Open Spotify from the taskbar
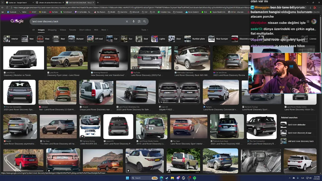This screenshot has width=322, height=181. click(x=194, y=178)
